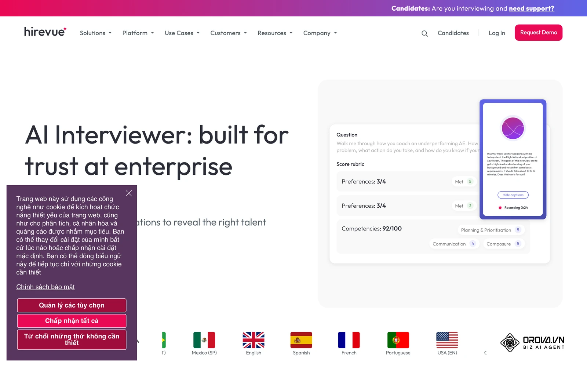Close the cookie consent banner

129,193
